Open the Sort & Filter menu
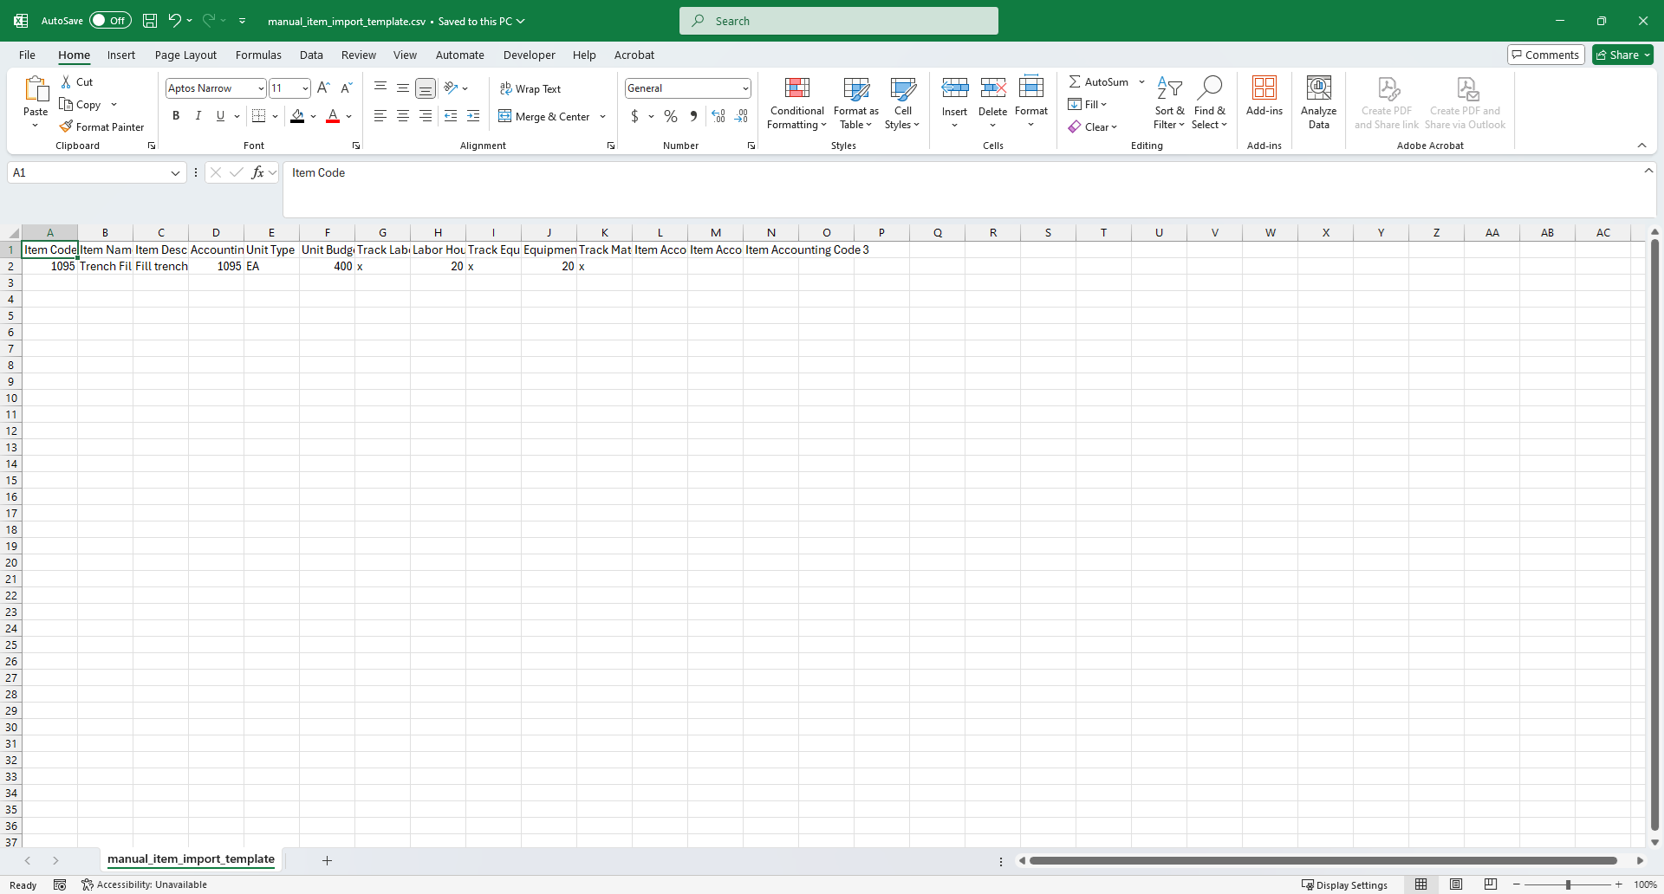 pos(1169,103)
